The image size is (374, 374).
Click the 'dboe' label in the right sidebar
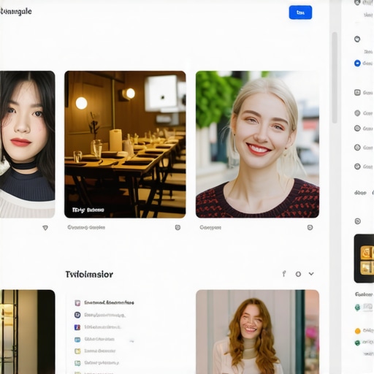click(x=360, y=193)
